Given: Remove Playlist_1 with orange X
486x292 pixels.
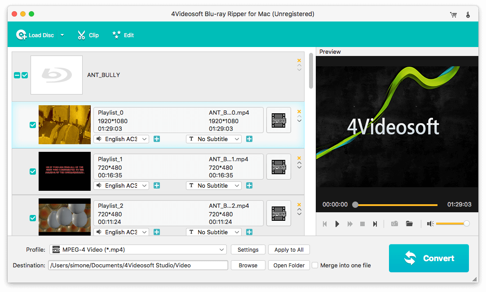Looking at the screenshot, I should tap(299, 158).
